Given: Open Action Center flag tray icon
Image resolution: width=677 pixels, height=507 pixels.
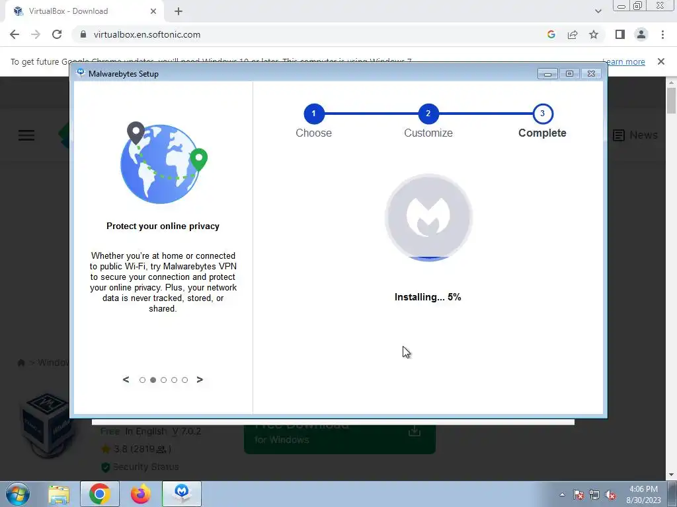Looking at the screenshot, I should [578, 494].
